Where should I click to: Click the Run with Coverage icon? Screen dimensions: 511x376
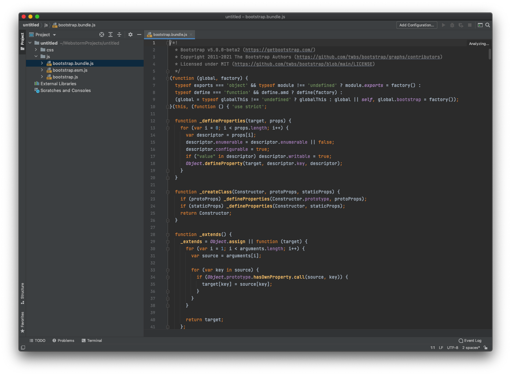pos(461,25)
